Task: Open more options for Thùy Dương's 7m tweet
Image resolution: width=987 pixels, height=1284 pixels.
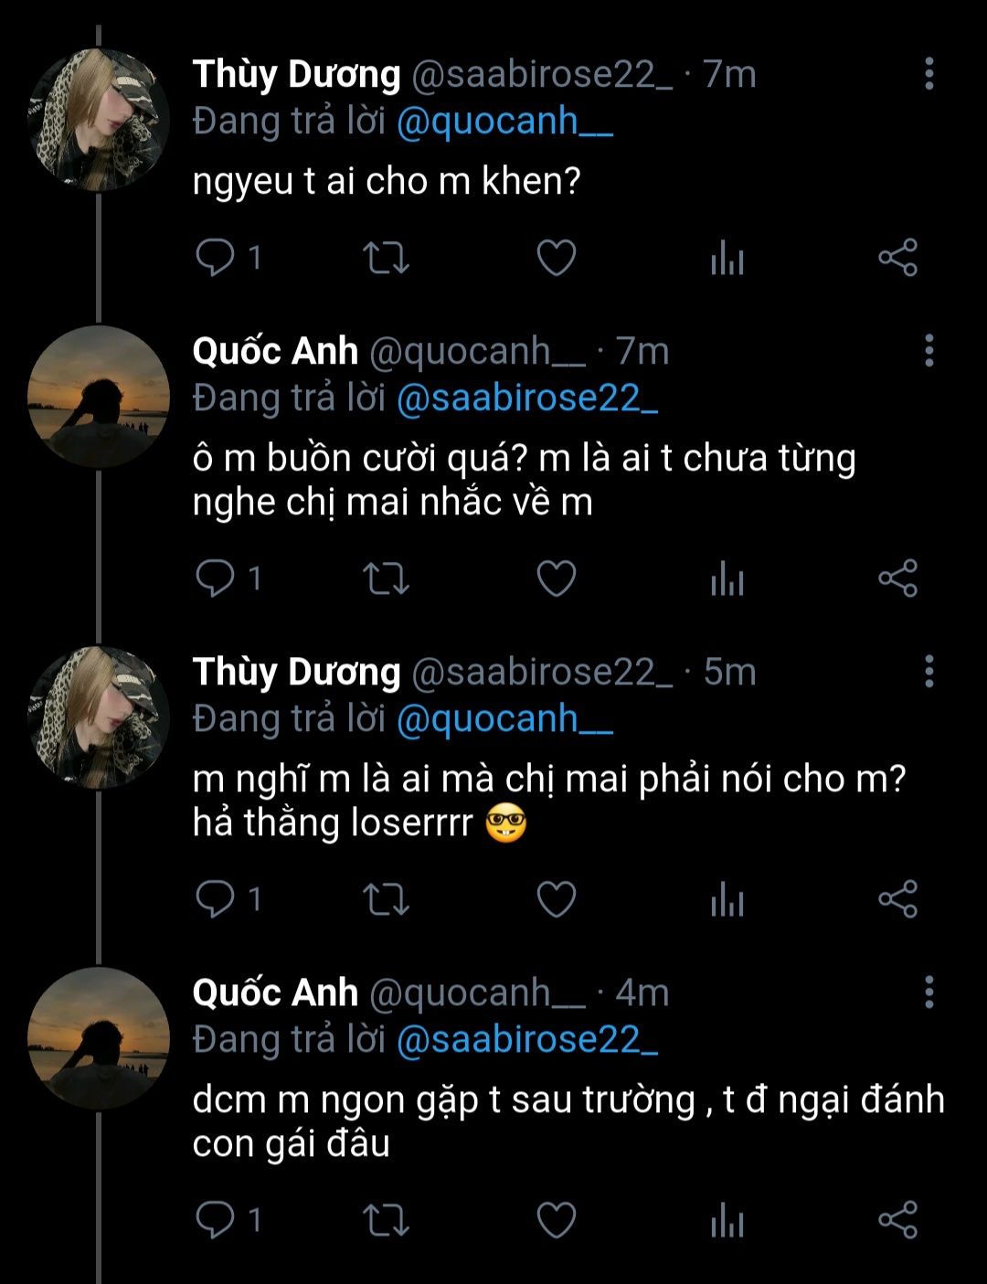Action: 929,74
